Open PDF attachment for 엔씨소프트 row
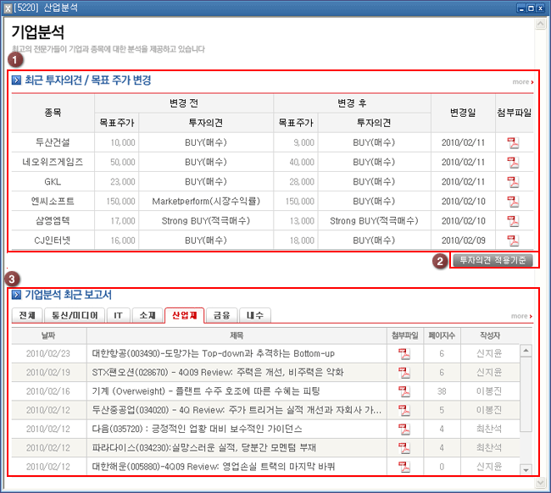The height and width of the screenshot is (493, 551). [513, 202]
